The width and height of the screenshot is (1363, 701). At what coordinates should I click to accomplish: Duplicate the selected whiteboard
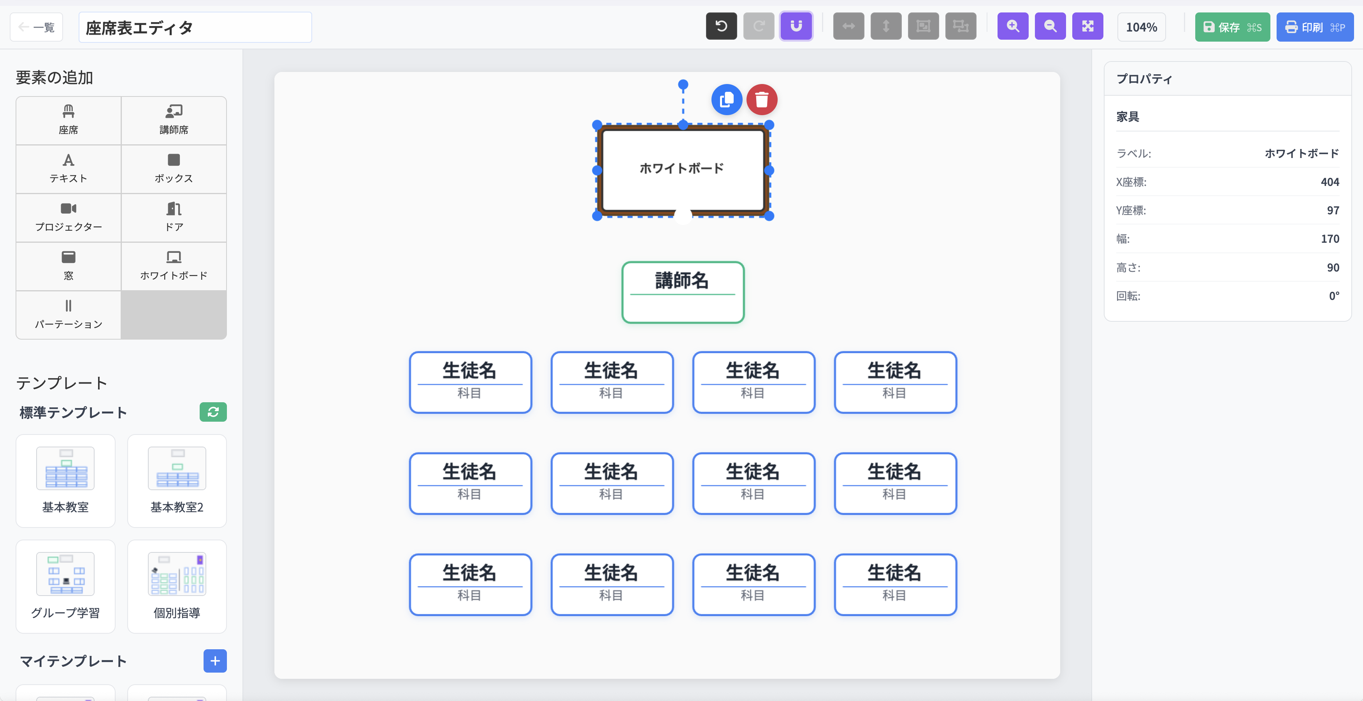click(x=727, y=99)
